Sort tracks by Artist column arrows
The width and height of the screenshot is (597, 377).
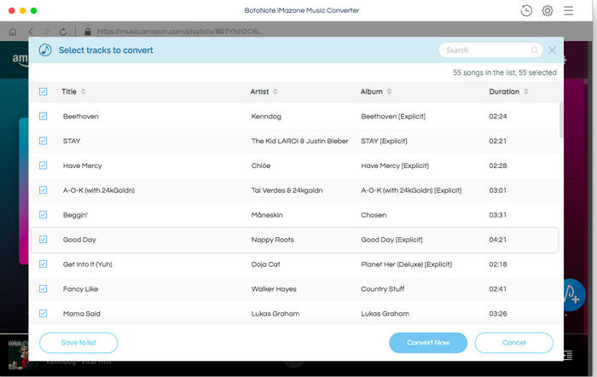pos(275,91)
